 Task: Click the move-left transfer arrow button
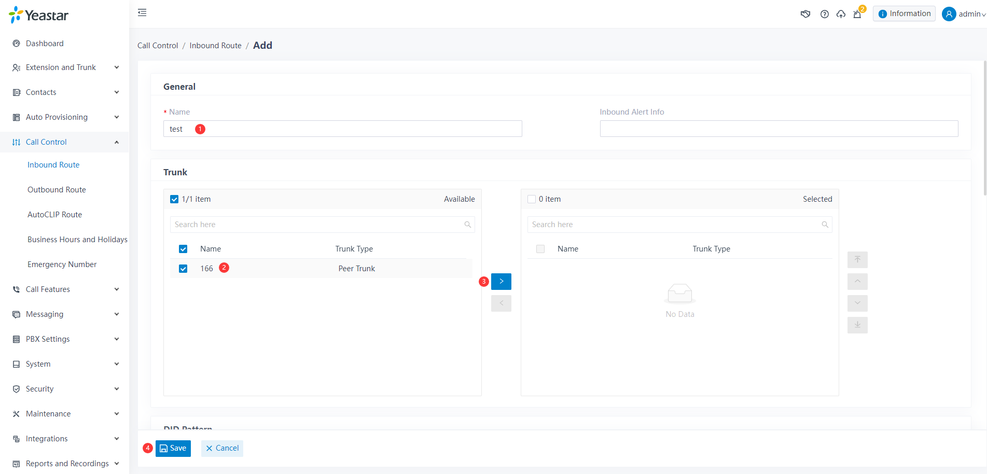501,303
